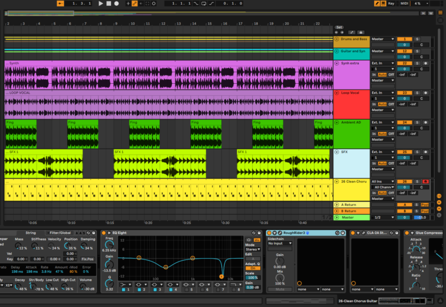446x307 pixels.
Task: Open Drums and Bass Master output dropdown
Action: pos(383,39)
